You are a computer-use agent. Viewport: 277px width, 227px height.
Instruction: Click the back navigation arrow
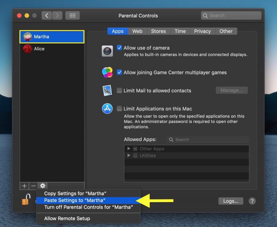pos(47,15)
